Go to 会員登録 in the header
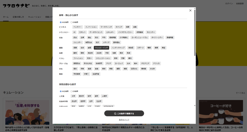Viewport: 247px width, 132px height. coord(240,3)
